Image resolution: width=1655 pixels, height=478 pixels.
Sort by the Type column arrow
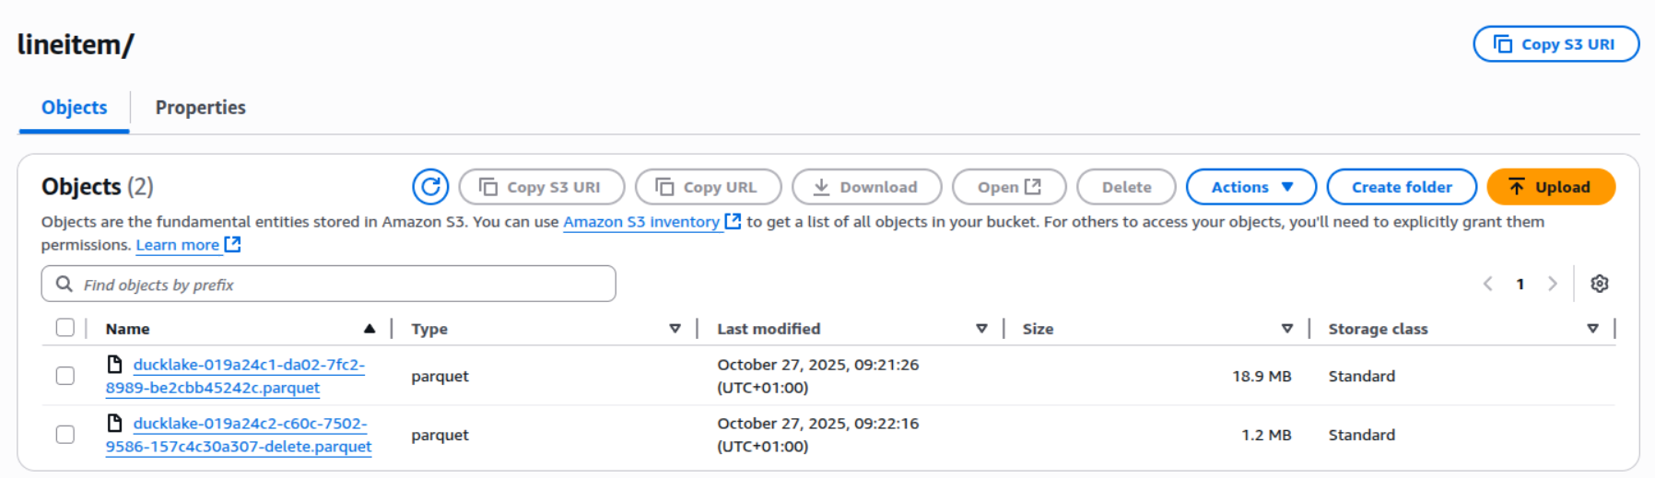[675, 329]
